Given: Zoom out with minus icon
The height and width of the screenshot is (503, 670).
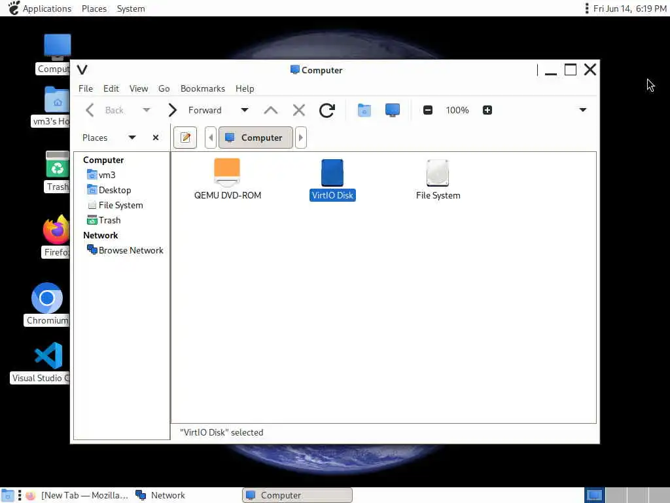Looking at the screenshot, I should coord(428,110).
